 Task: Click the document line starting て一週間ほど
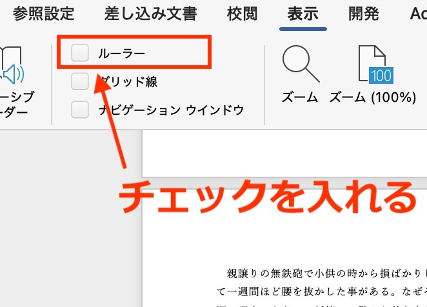click(x=322, y=292)
